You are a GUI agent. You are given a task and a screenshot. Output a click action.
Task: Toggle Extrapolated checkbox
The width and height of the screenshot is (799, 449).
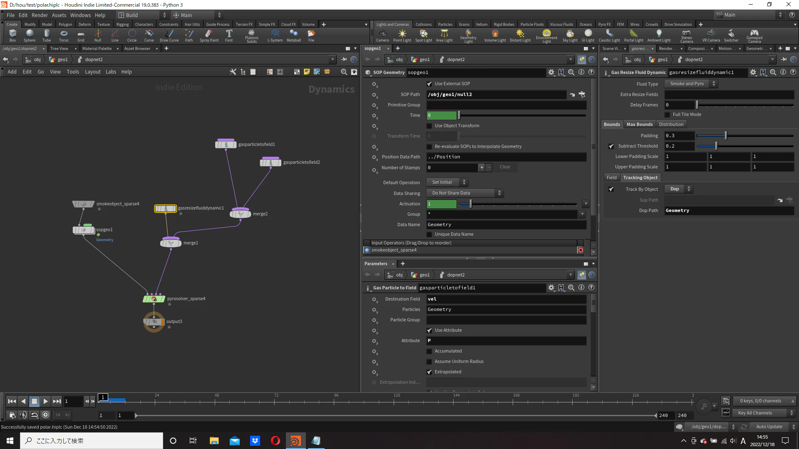(429, 372)
